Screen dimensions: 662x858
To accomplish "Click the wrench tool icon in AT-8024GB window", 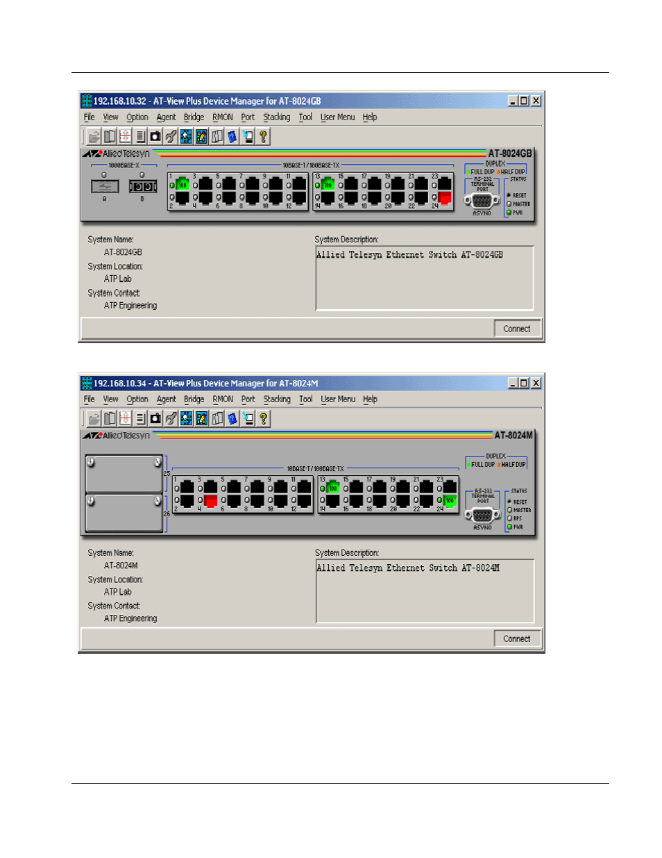I will [171, 137].
